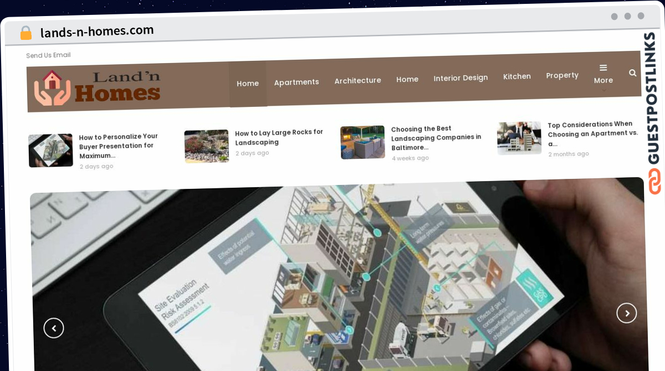
Task: Open the Architecture category
Action: click(357, 80)
